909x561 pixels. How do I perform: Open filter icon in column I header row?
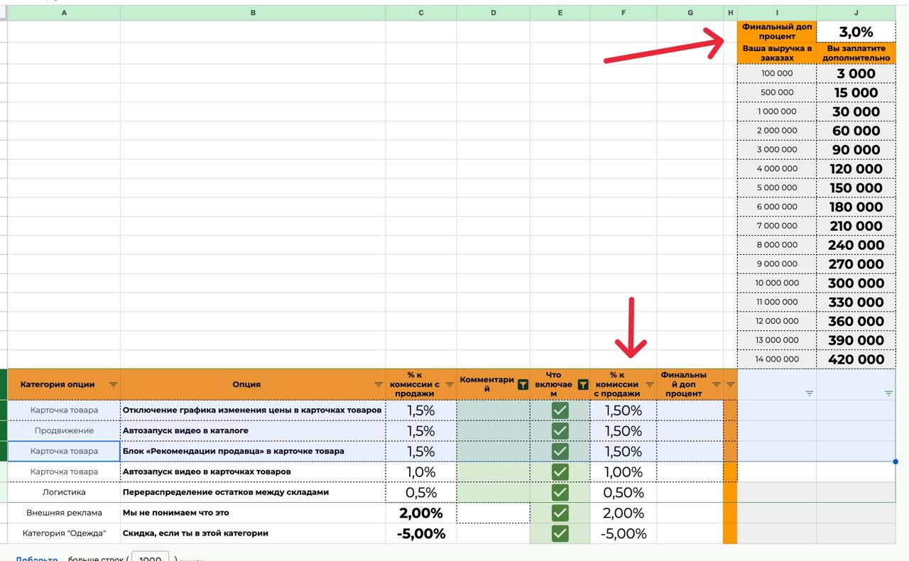(809, 393)
